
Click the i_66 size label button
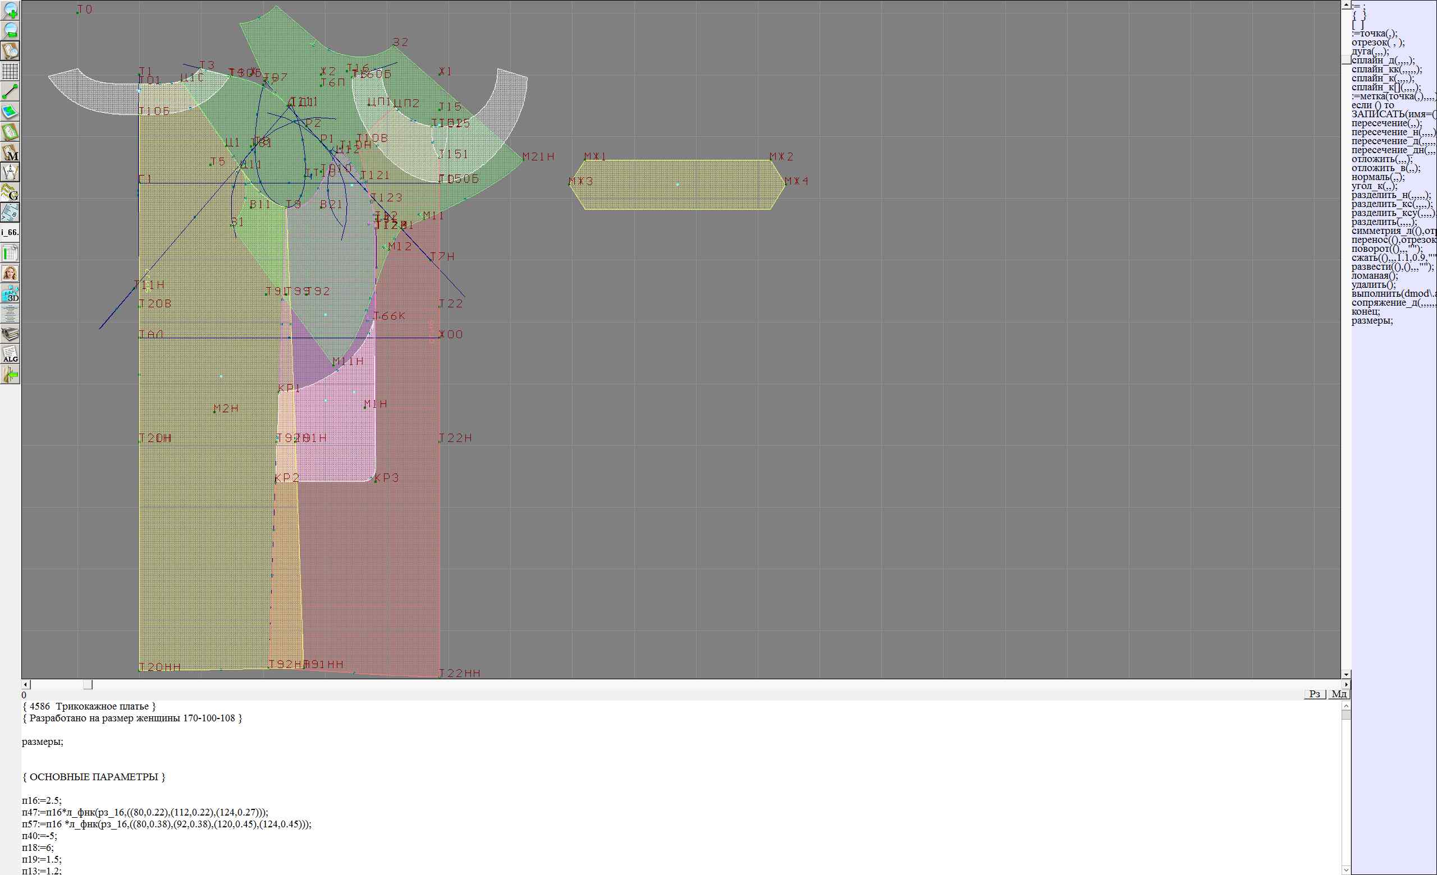tap(10, 232)
